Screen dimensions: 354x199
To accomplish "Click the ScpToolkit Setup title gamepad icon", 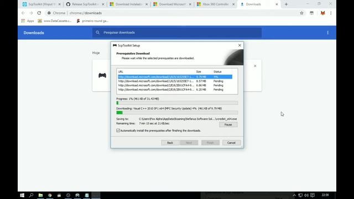I will point(114,45).
